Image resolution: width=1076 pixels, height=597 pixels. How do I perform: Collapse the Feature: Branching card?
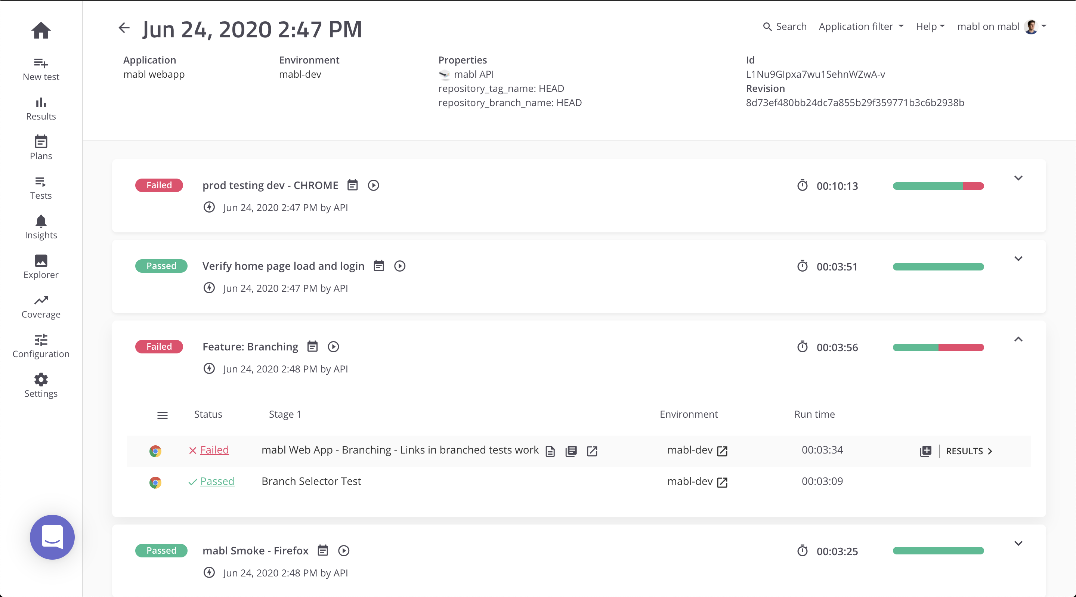1018,339
